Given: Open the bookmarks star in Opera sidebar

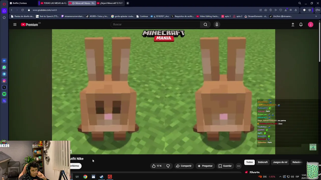Looking at the screenshot, I should (x=4, y=17).
